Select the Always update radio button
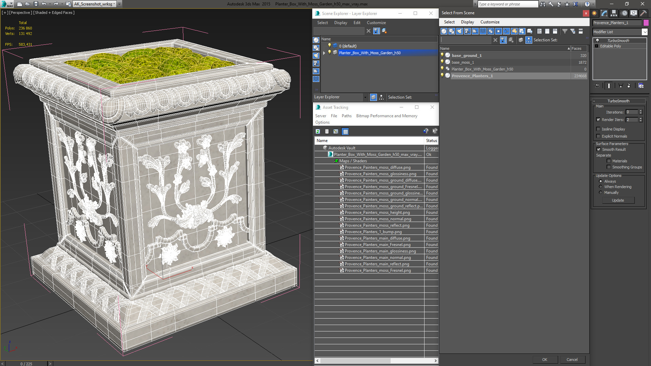 tap(600, 181)
